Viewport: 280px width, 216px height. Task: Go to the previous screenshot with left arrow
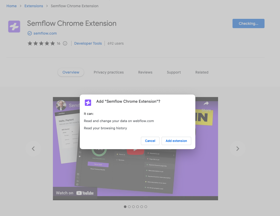coord(33,149)
